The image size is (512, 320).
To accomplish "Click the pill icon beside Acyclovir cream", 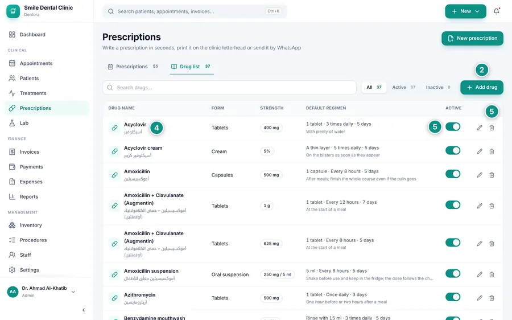I will pyautogui.click(x=114, y=151).
